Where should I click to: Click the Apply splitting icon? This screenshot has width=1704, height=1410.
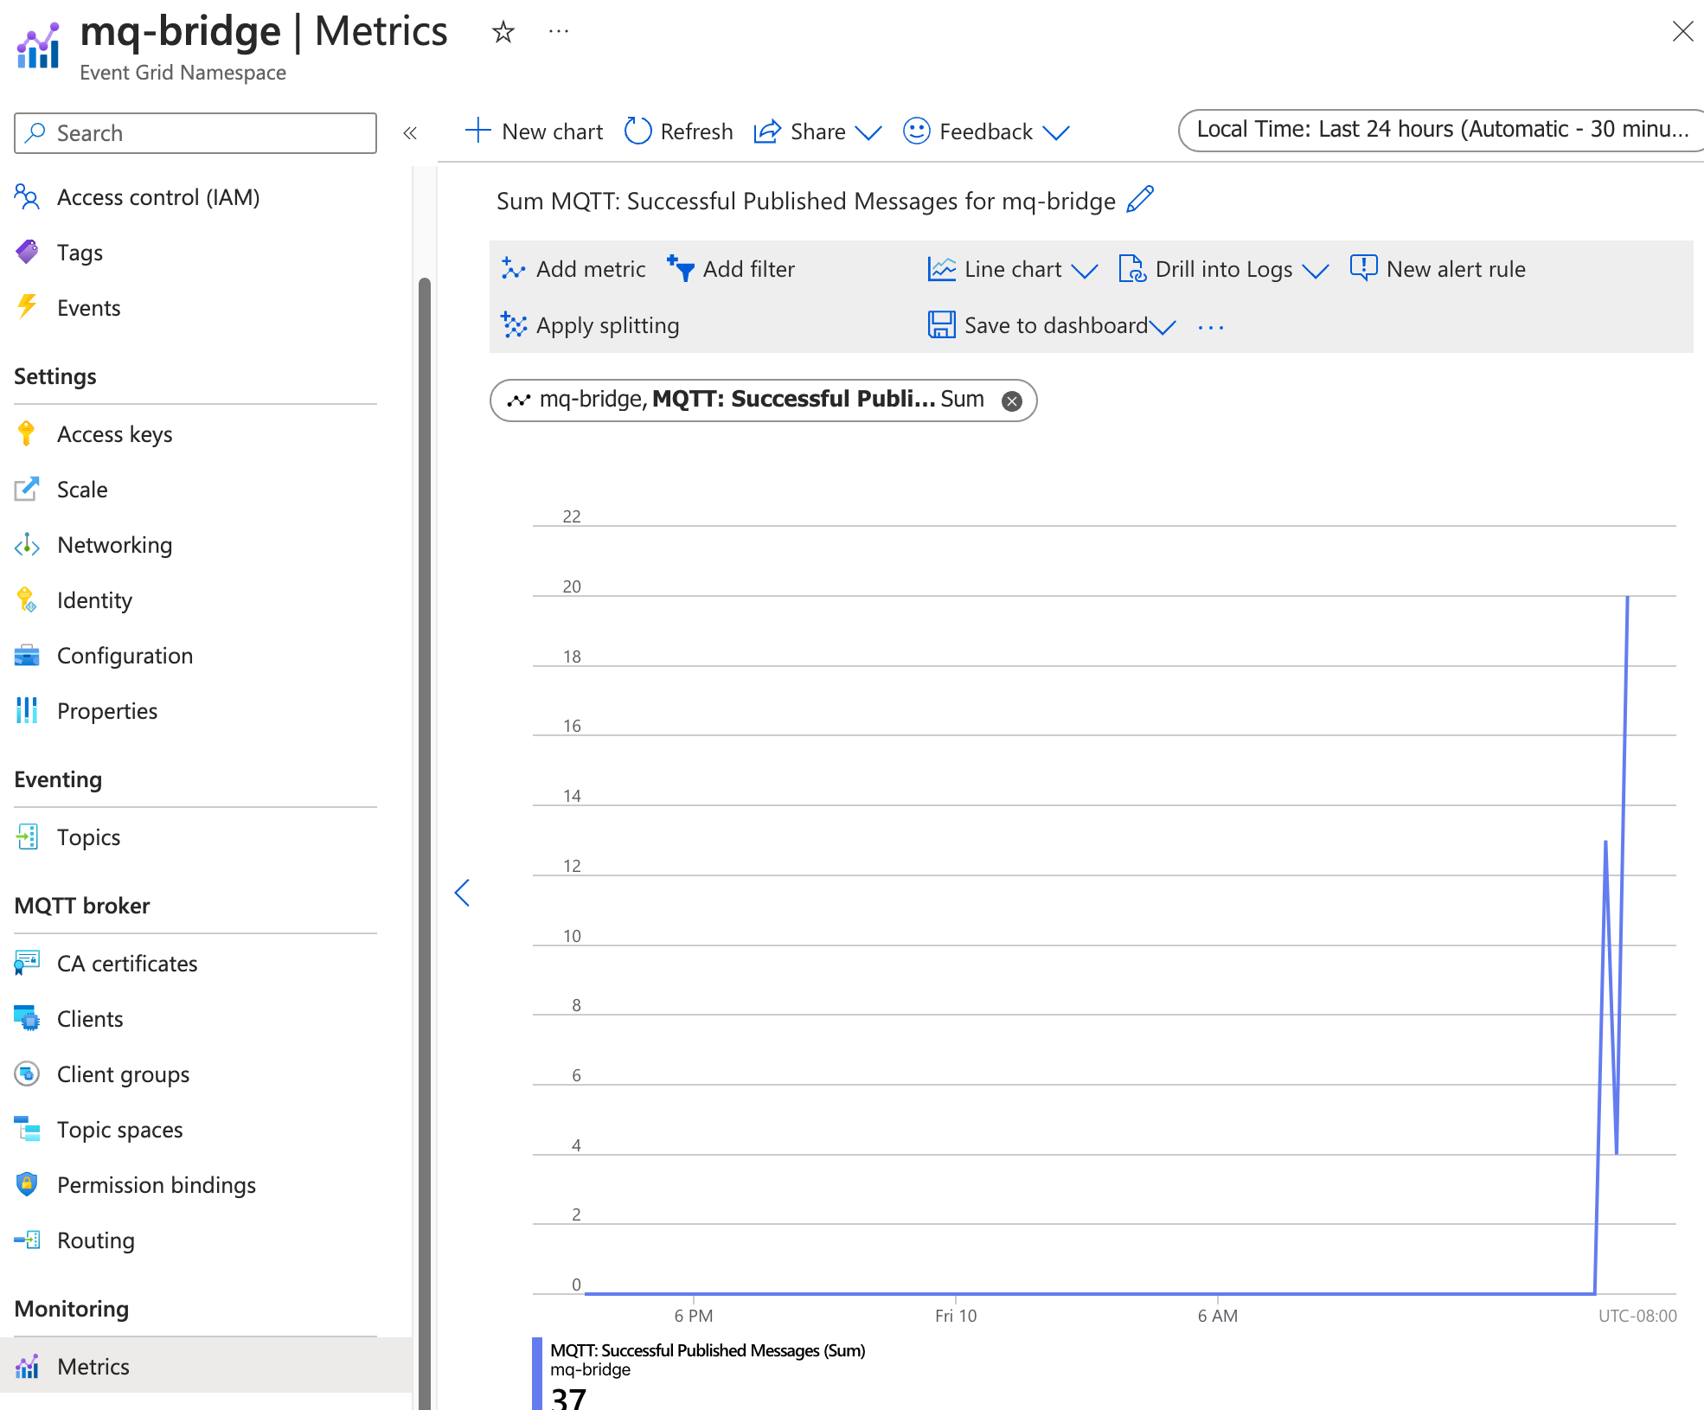514,327
